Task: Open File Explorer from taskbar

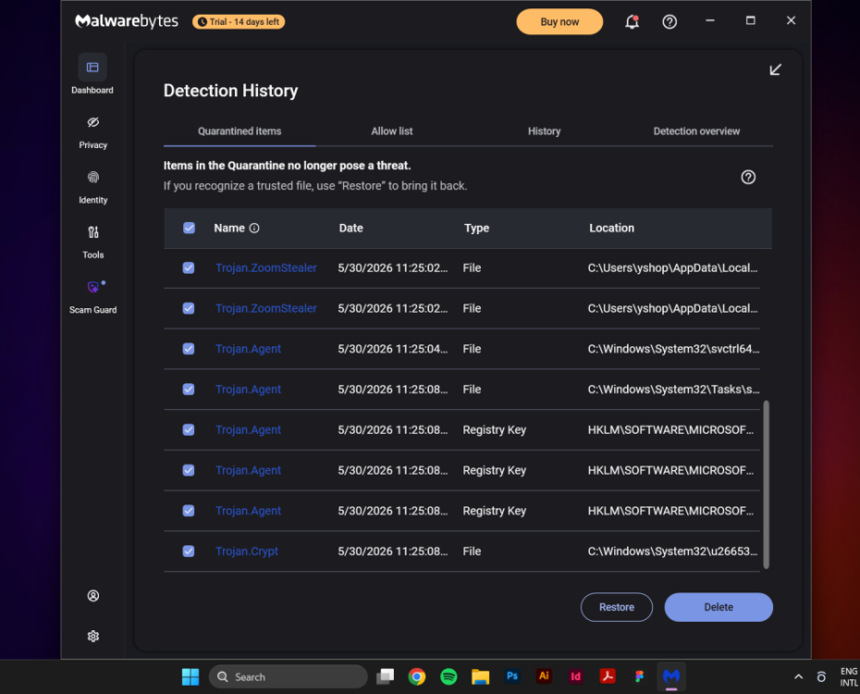Action: point(481,676)
